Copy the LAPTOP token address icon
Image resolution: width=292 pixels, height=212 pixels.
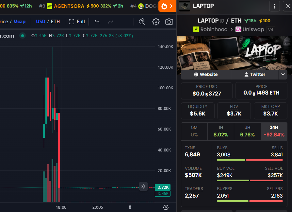click(222, 21)
